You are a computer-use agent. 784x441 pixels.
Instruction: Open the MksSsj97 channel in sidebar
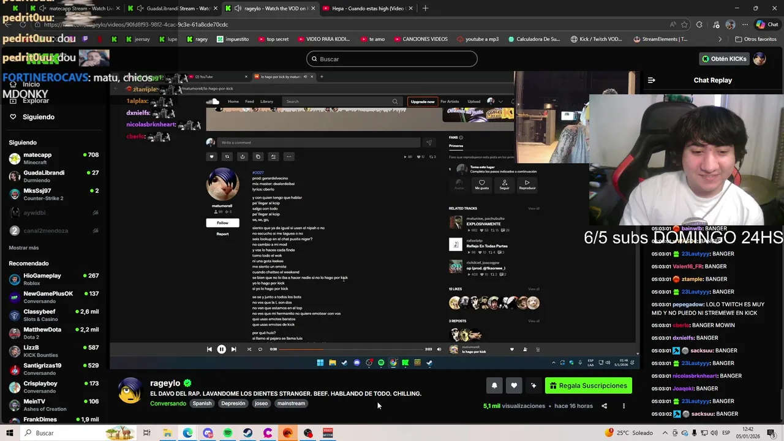pyautogui.click(x=54, y=194)
